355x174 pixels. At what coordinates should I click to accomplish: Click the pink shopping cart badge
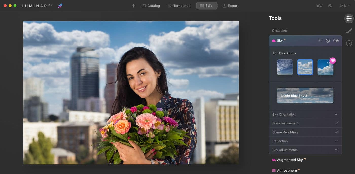click(x=332, y=61)
